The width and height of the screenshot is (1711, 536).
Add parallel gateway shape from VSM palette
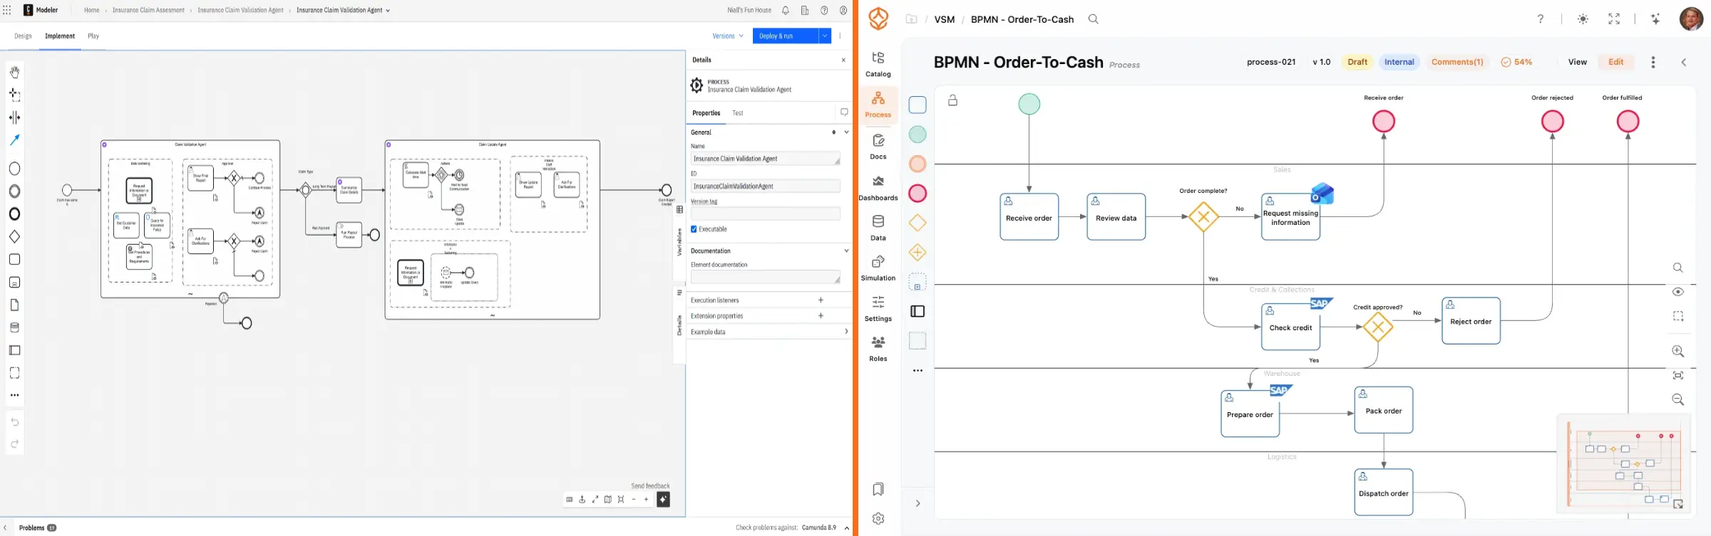pyautogui.click(x=918, y=253)
